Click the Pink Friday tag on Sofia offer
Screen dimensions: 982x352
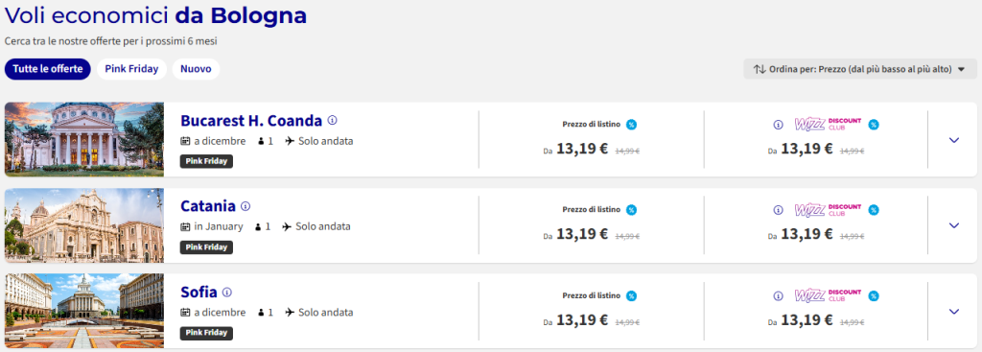[x=207, y=333]
